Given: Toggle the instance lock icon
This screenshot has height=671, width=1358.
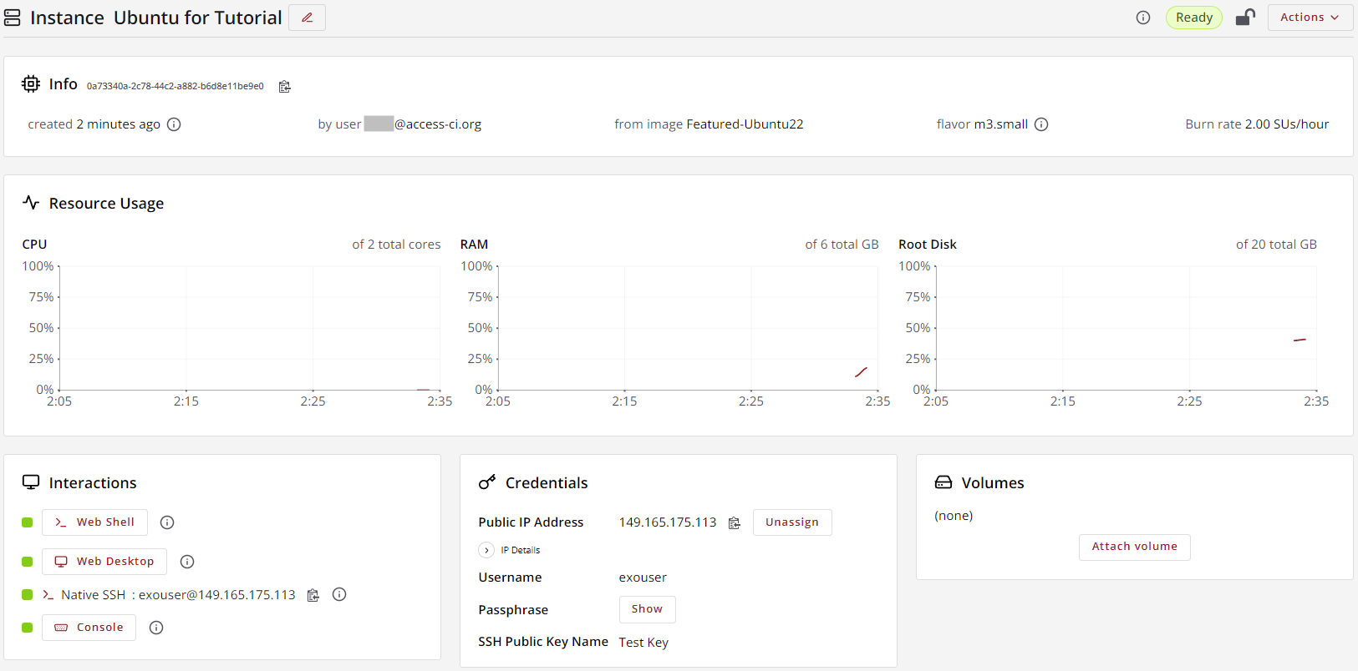Looking at the screenshot, I should point(1245,18).
